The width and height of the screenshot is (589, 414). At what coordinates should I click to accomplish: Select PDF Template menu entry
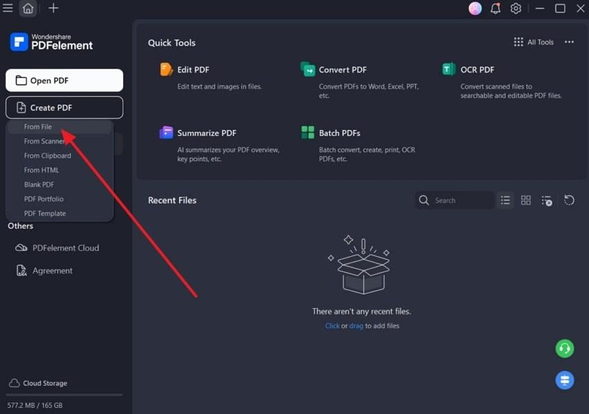coord(60,213)
